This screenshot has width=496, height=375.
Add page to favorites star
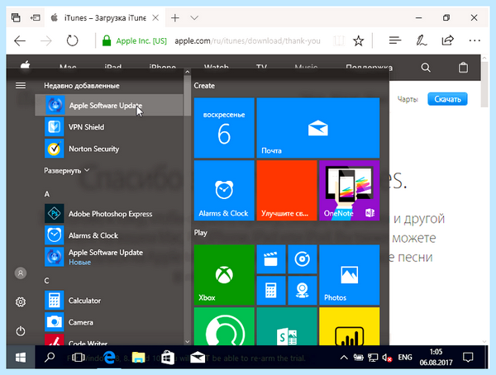coord(359,40)
